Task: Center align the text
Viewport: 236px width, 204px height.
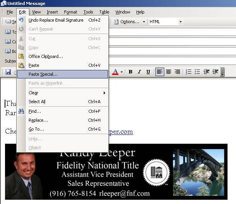Action: point(169,72)
